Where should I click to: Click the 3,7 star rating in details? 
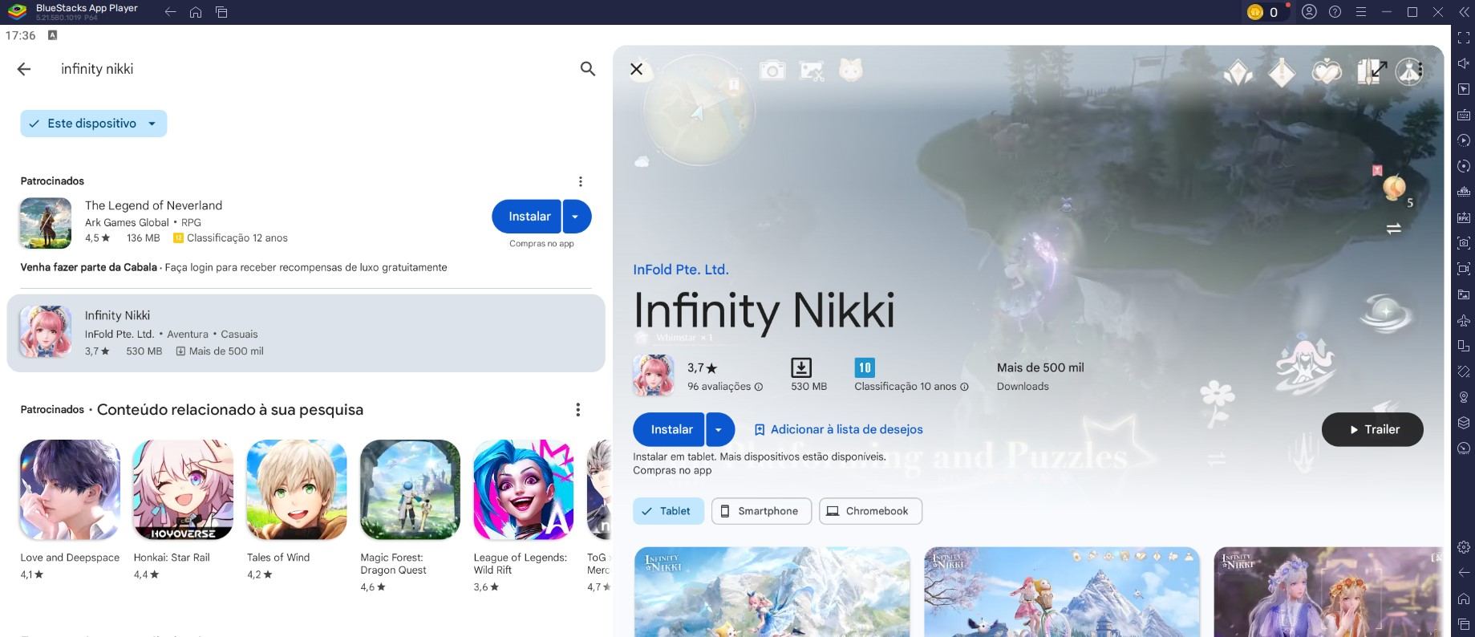(x=702, y=367)
